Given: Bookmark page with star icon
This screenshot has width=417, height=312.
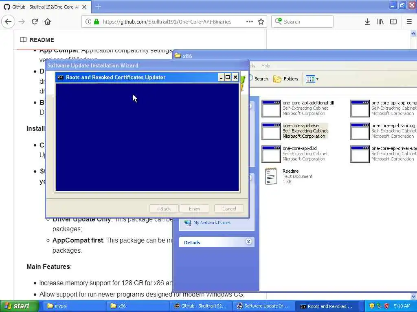Looking at the screenshot, I should [x=261, y=22].
